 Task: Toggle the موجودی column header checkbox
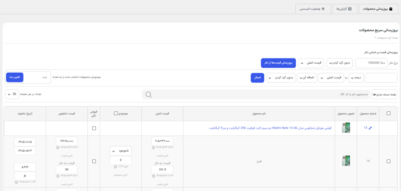coord(116,113)
